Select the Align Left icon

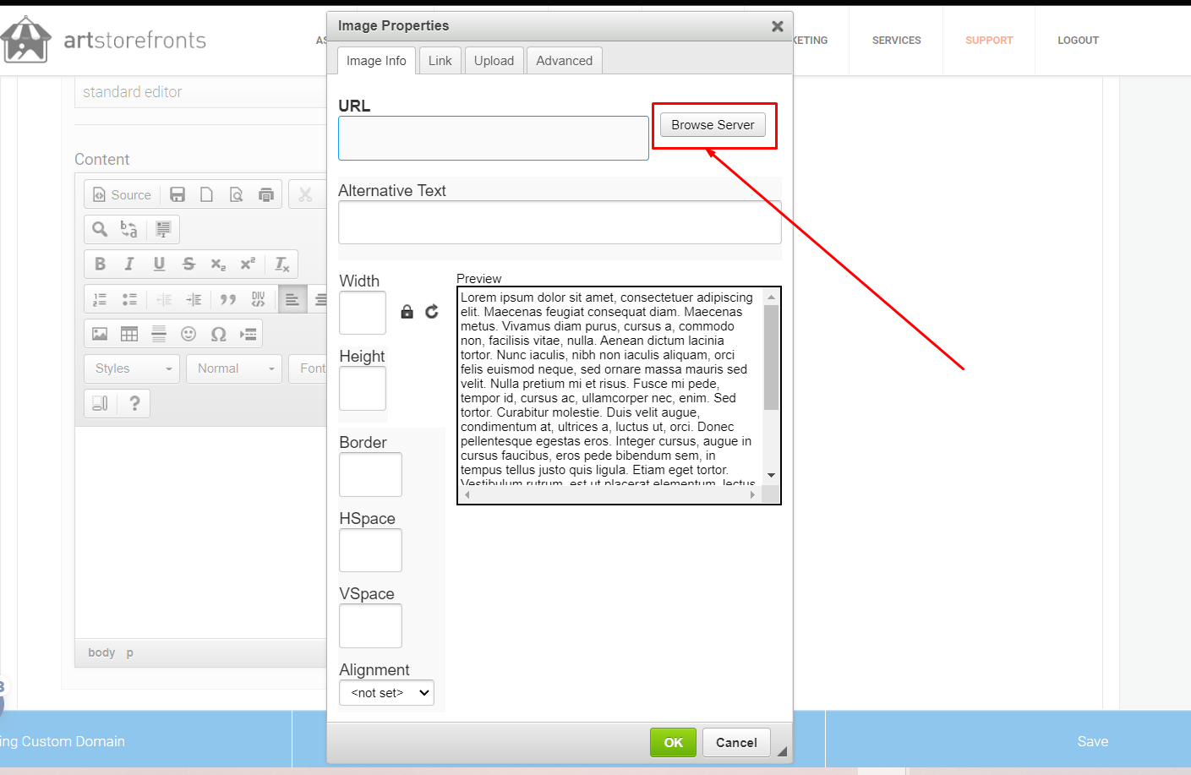point(292,299)
